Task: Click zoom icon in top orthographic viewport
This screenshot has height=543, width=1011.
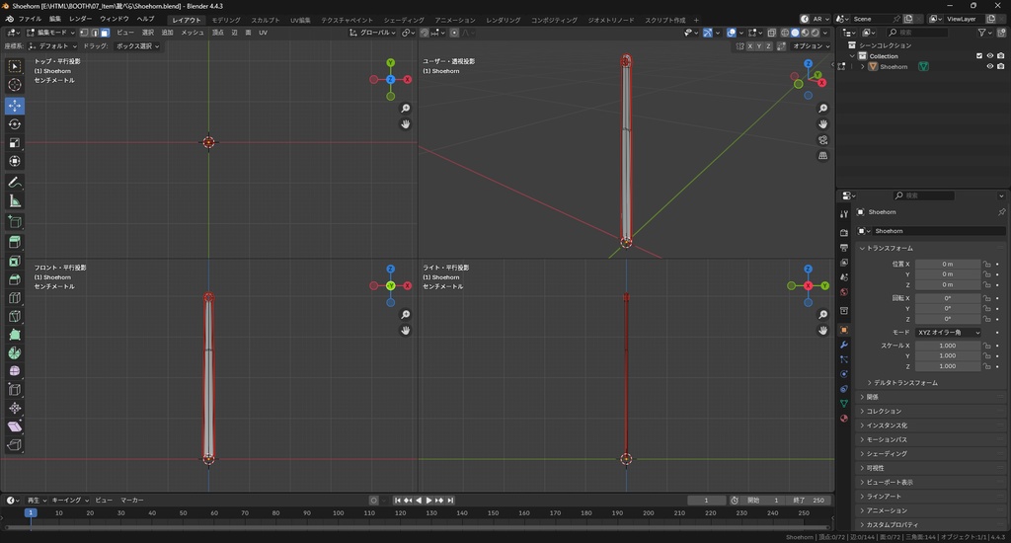Action: click(405, 109)
